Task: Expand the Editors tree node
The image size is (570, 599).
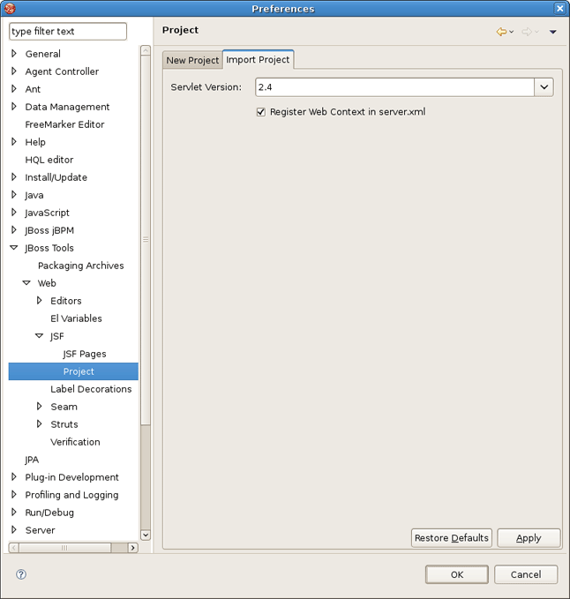Action: (40, 300)
